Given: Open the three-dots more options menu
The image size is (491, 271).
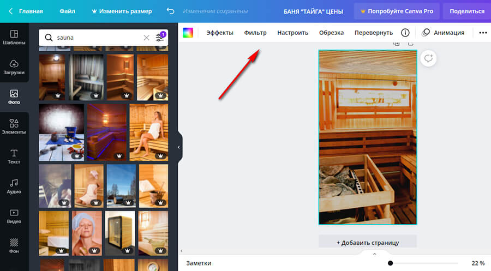Looking at the screenshot, I should pyautogui.click(x=483, y=33).
